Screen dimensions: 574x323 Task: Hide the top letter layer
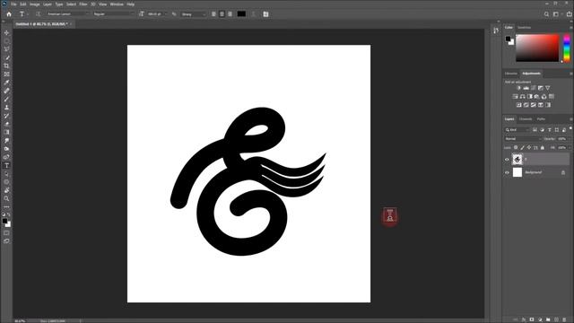[x=507, y=160]
